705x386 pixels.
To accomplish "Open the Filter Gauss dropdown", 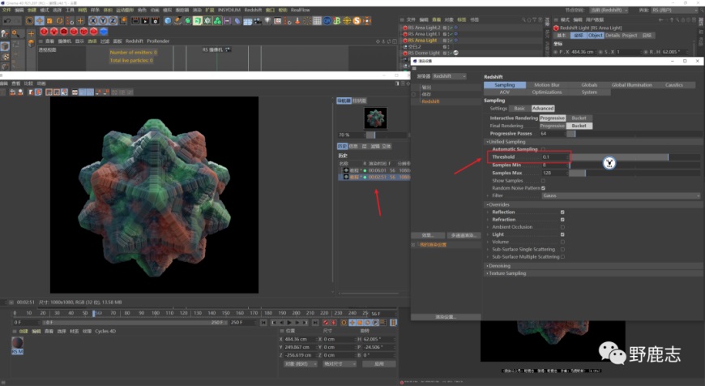I will tap(621, 195).
